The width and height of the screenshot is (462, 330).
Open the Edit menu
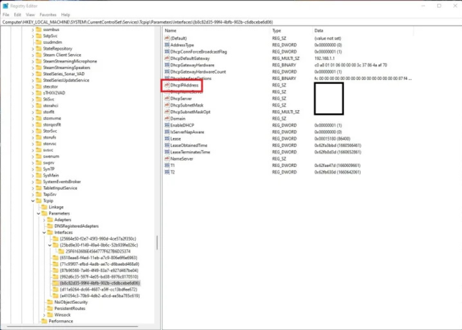(x=17, y=14)
